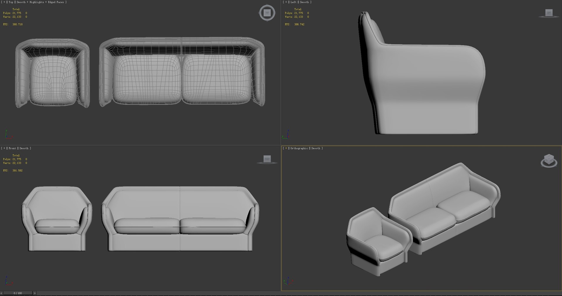Select the sofa in the Orthographic viewport
The image size is (562, 296).
pos(445,208)
